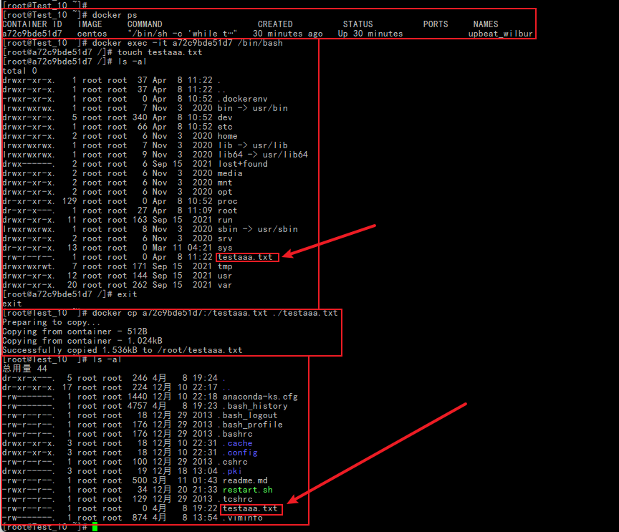Screen dimensions: 619x532
Task: Click the 'Successfully copied 1.536kB' output line
Action: pyautogui.click(x=122, y=350)
